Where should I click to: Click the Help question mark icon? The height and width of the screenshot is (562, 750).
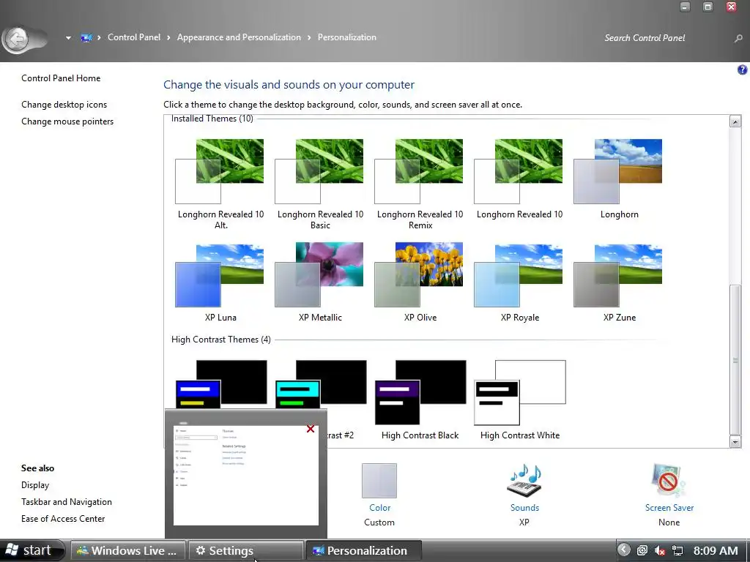(742, 70)
